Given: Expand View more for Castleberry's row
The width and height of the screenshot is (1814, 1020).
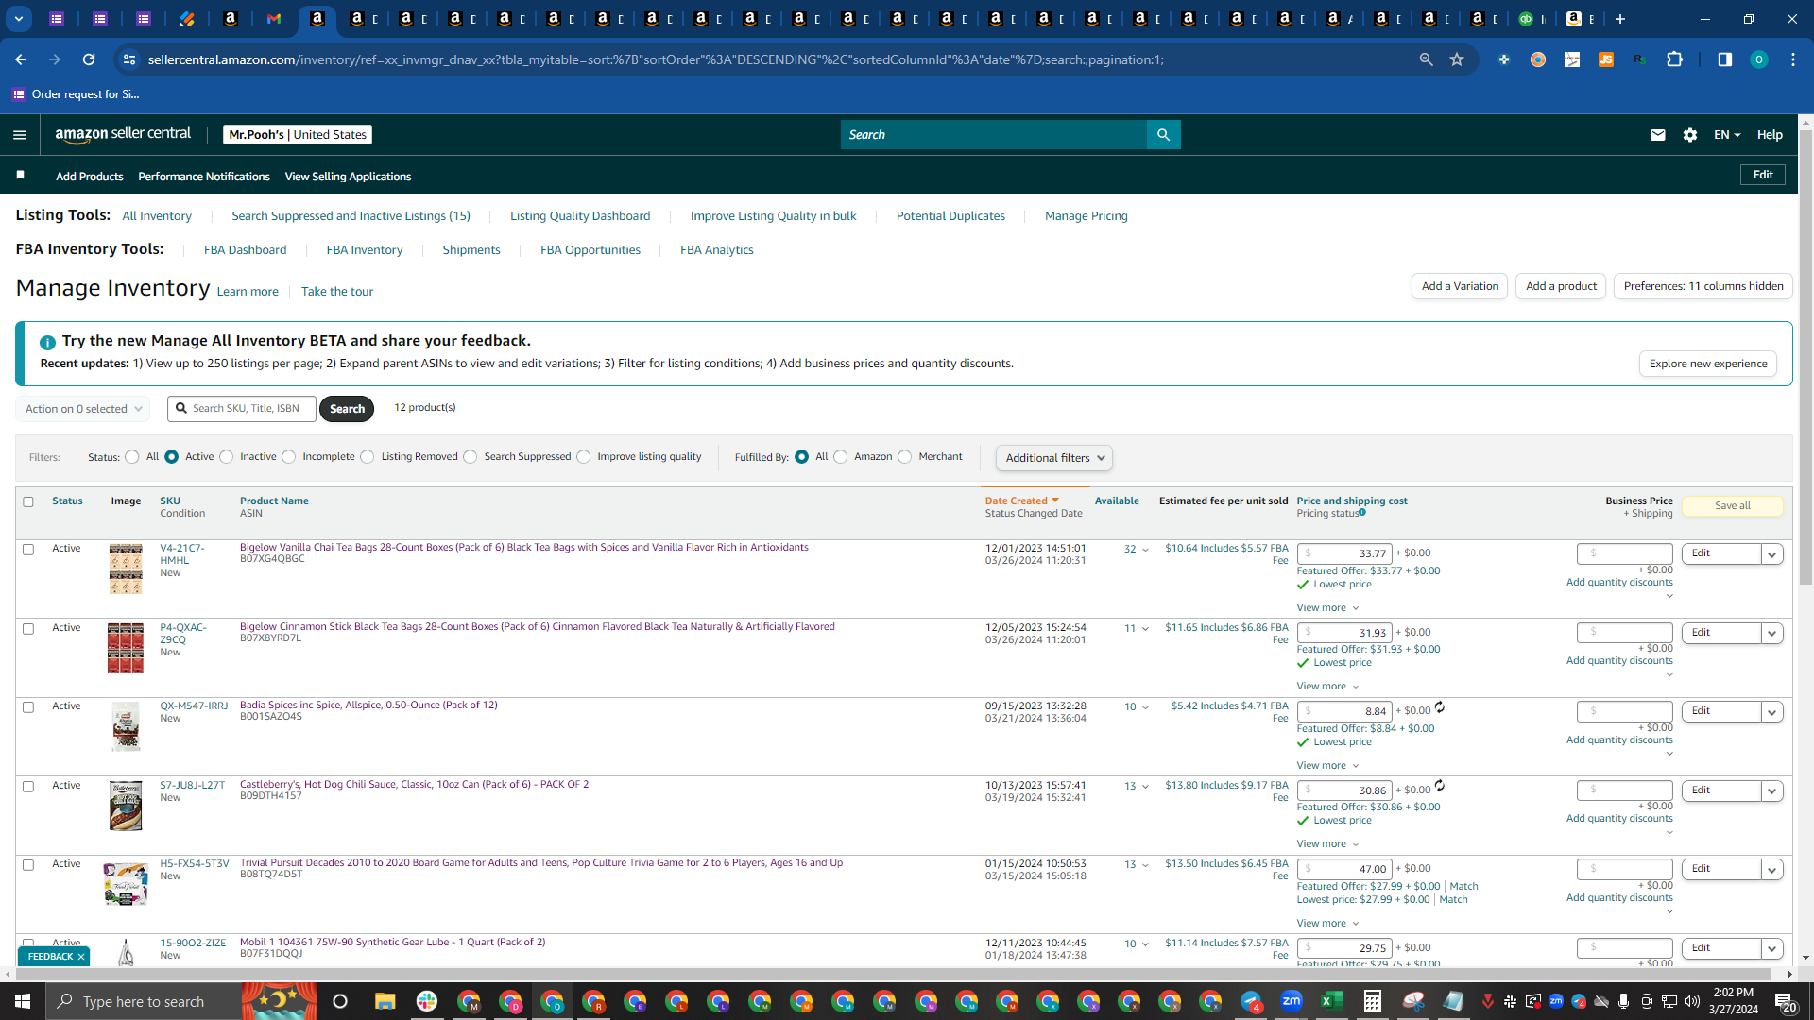Looking at the screenshot, I should click(1327, 844).
